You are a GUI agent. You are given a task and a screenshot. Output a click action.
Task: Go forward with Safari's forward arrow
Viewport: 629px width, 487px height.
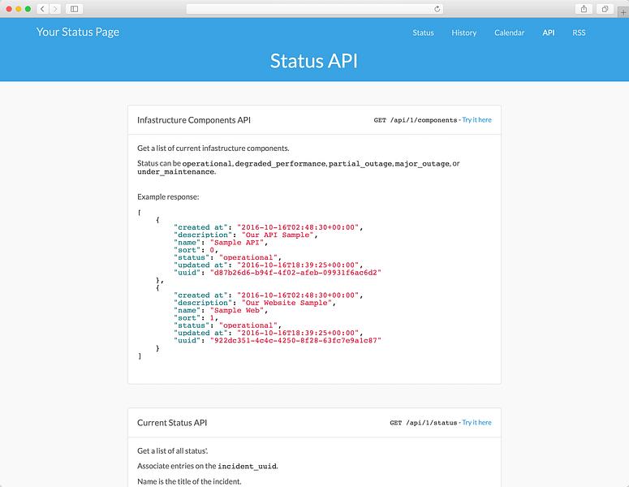tap(55, 9)
